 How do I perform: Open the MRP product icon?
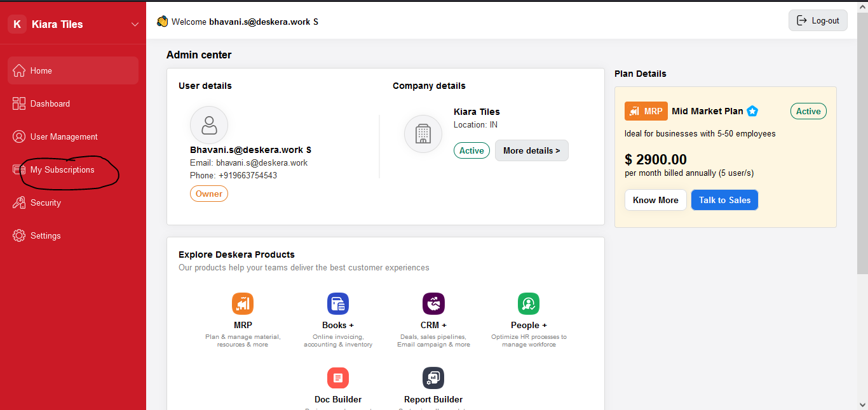coord(243,303)
